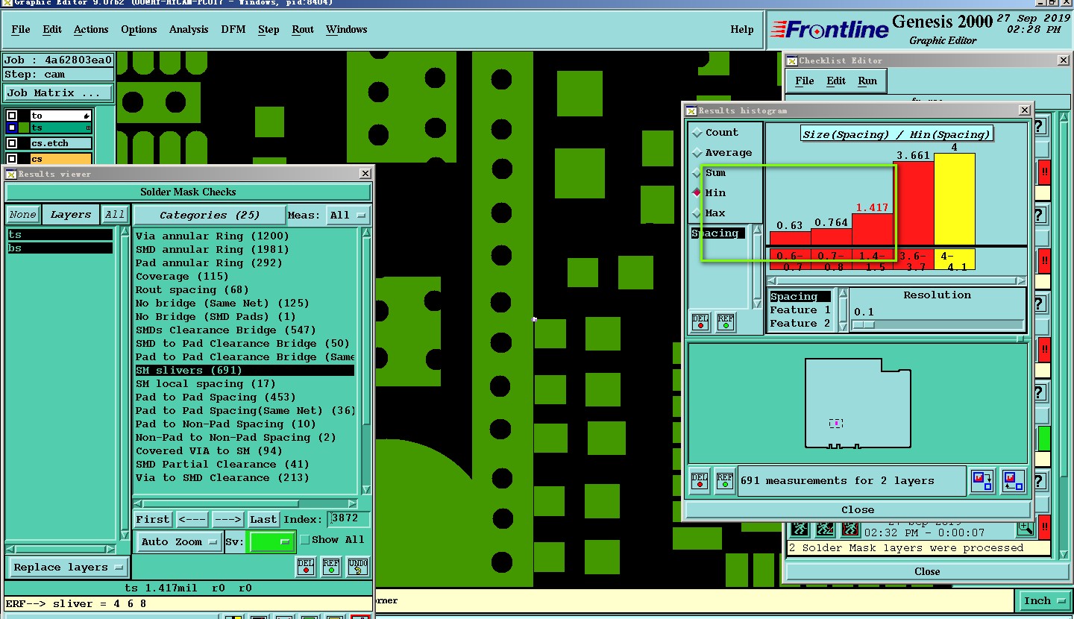Viewport: 1074px width, 619px height.
Task: Select Max radio option in histogram
Action: pyautogui.click(x=697, y=213)
